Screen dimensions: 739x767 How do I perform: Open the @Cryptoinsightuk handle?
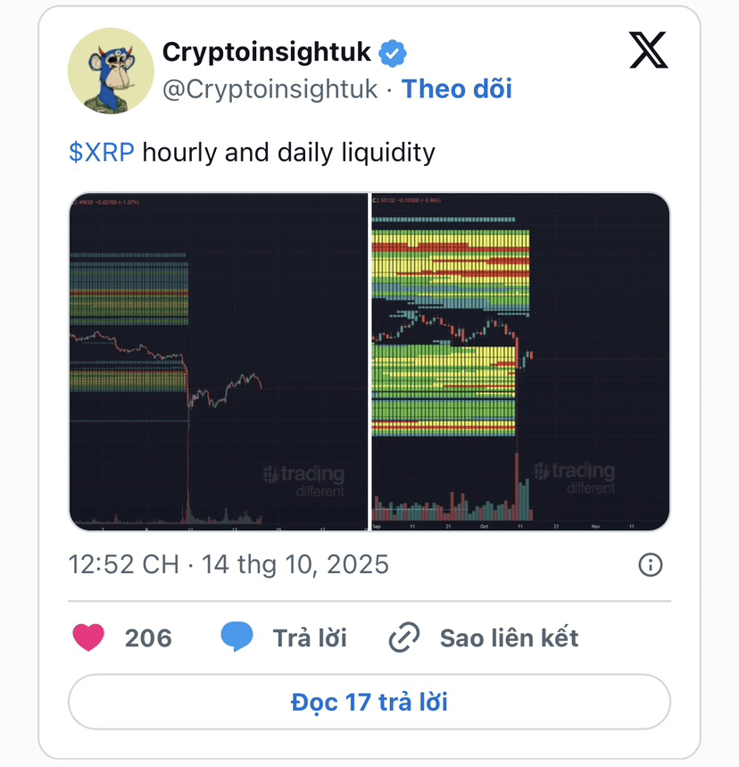[270, 89]
